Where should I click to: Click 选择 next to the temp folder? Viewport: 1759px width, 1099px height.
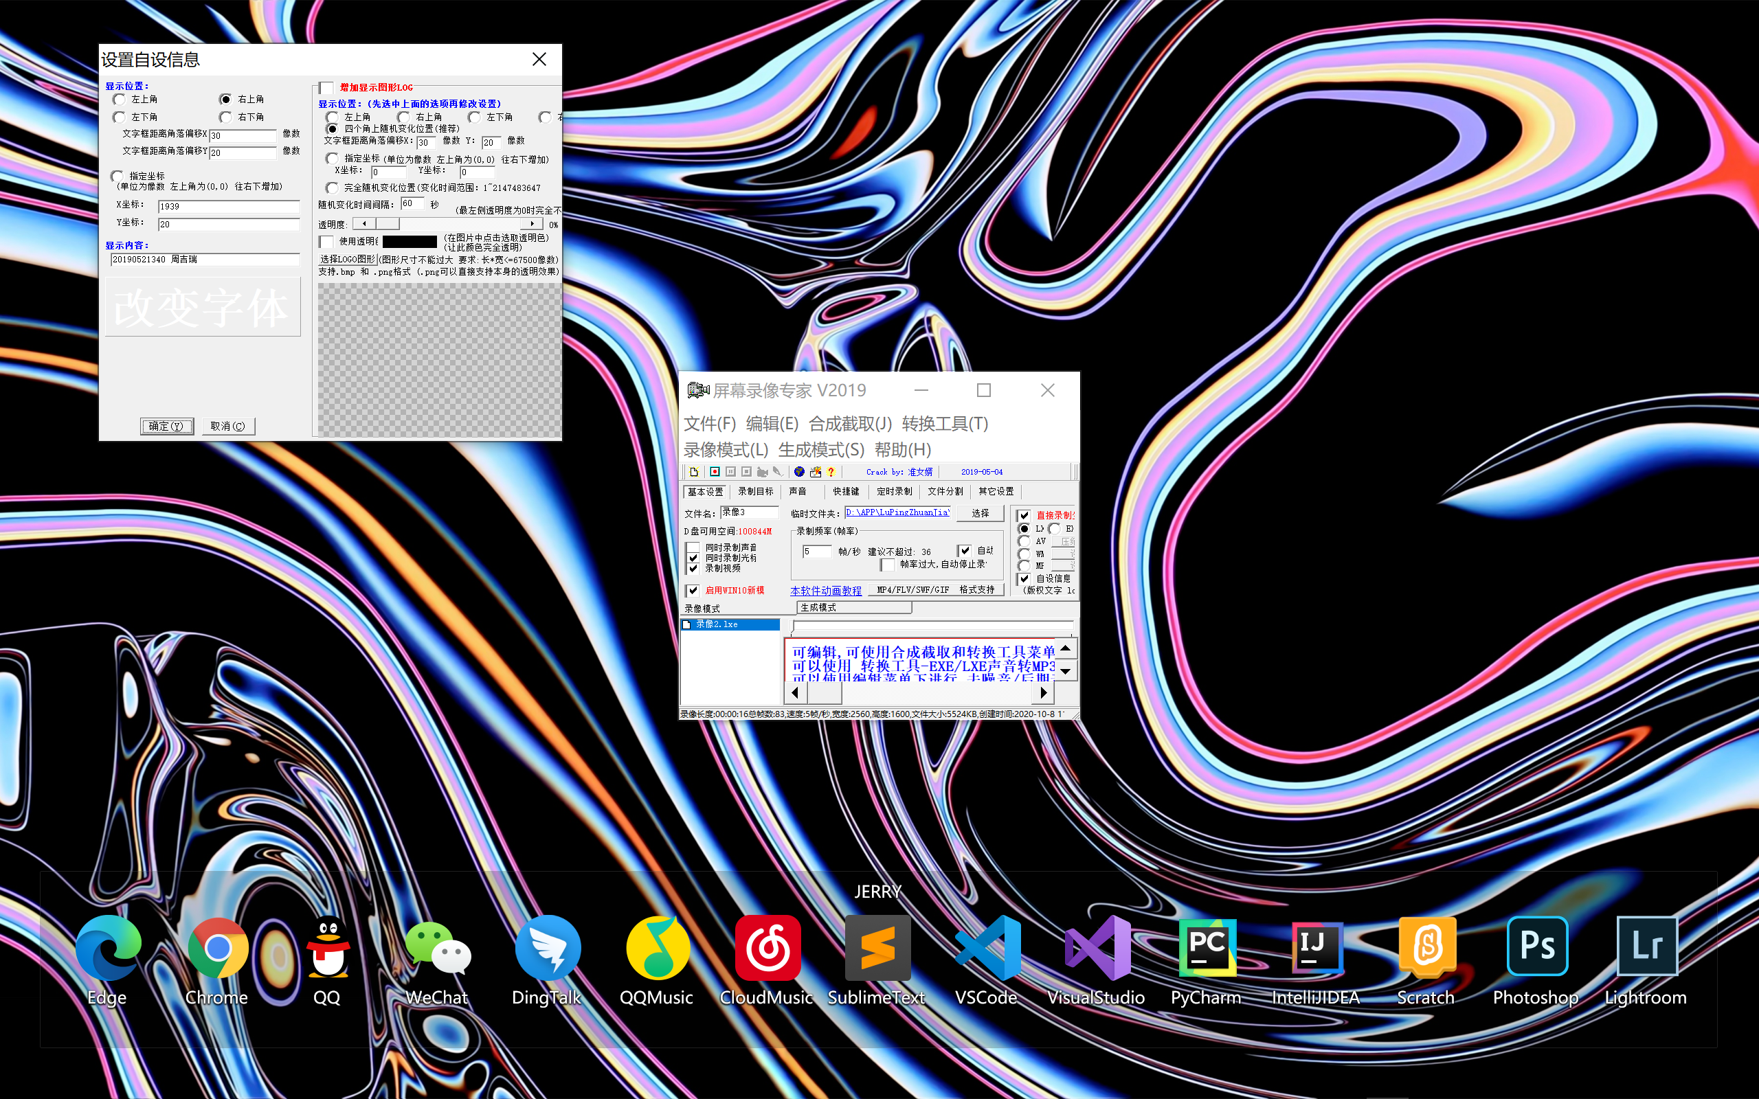click(x=981, y=513)
